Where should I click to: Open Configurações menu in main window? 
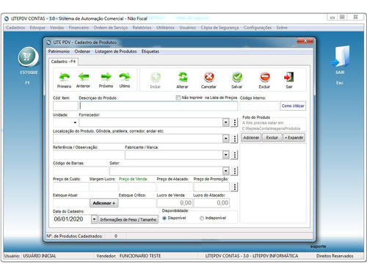[x=258, y=28]
